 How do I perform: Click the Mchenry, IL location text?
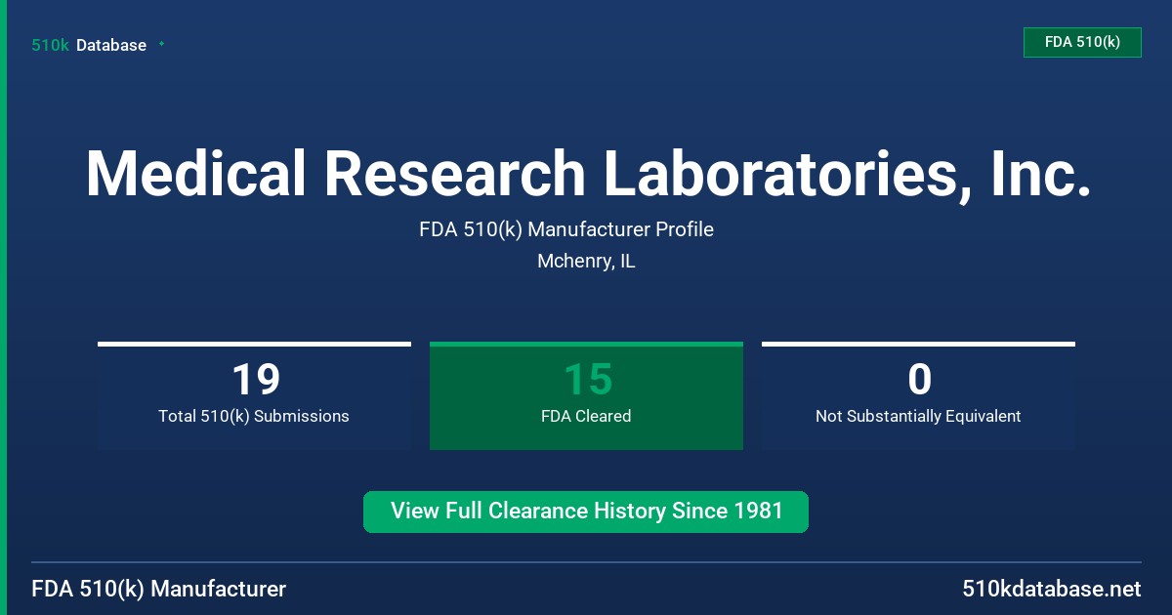pos(586,262)
